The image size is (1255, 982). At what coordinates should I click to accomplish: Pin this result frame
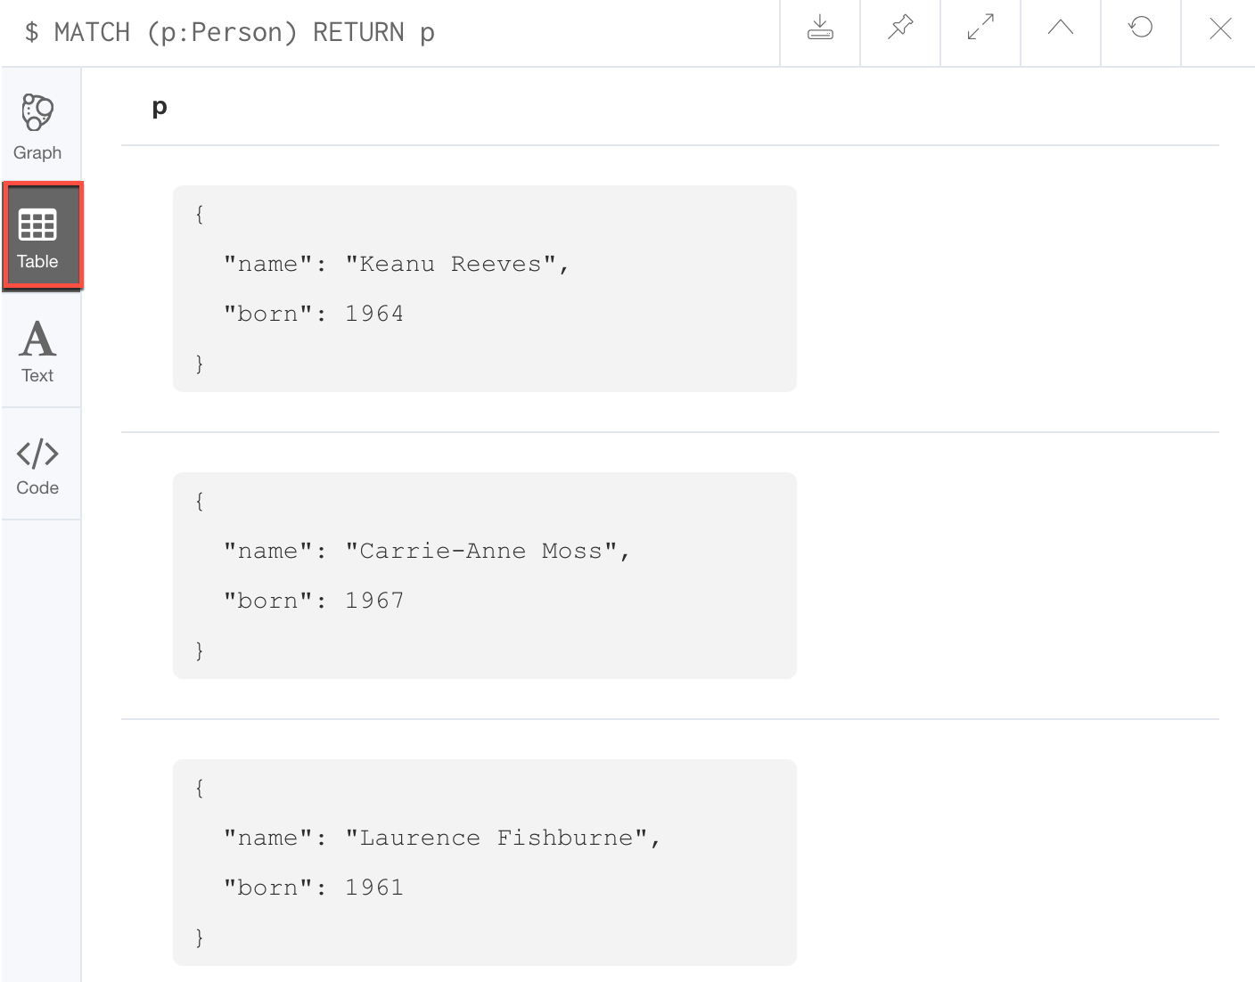(x=899, y=29)
